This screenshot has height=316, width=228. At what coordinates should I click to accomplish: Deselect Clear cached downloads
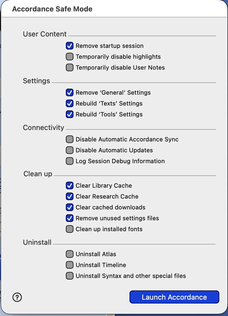70,207
